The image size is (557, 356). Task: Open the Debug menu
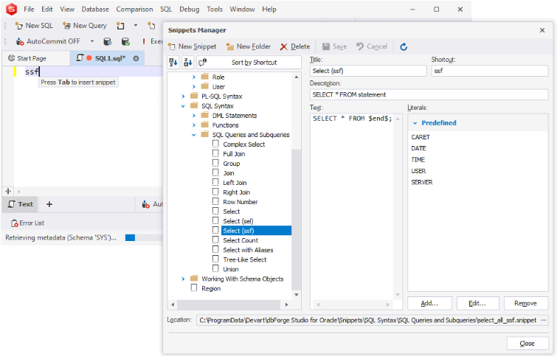point(190,10)
